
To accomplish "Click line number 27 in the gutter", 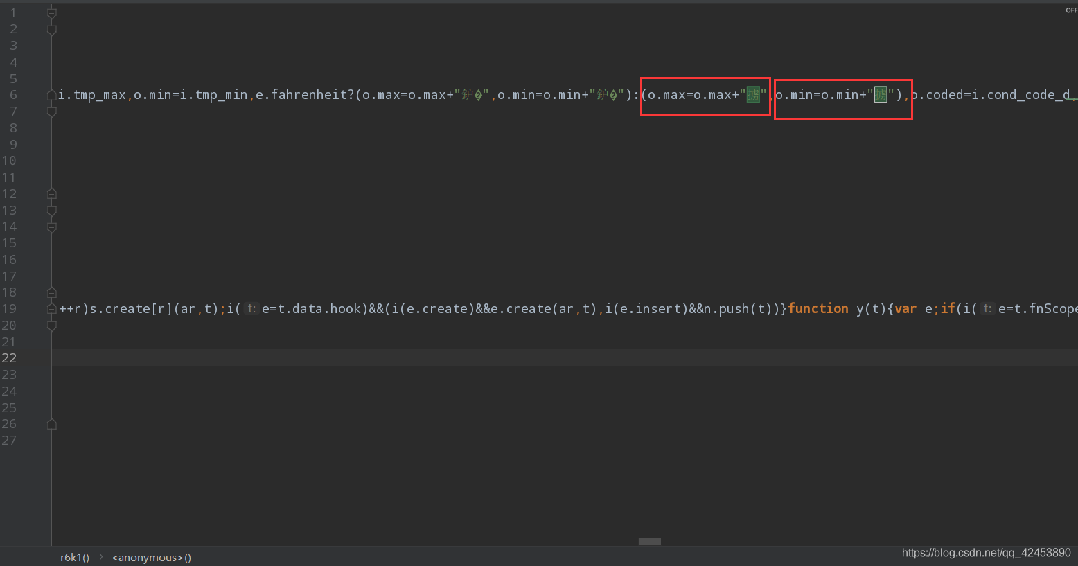I will 9,441.
